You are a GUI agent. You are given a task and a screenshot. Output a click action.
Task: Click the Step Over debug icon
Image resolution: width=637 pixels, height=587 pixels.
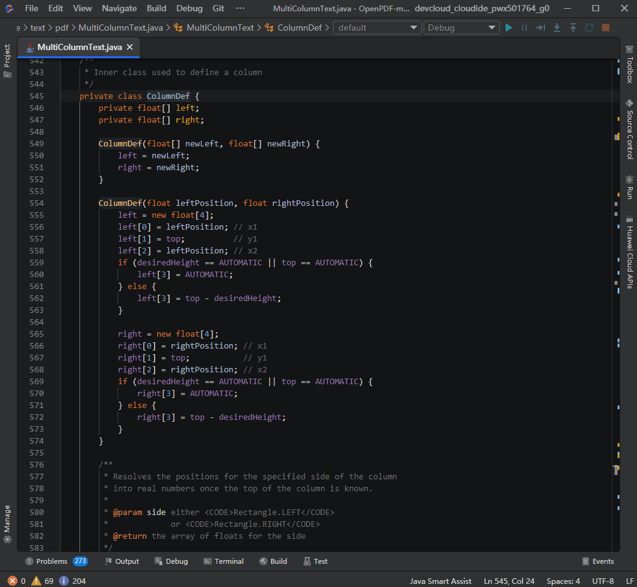pos(541,28)
